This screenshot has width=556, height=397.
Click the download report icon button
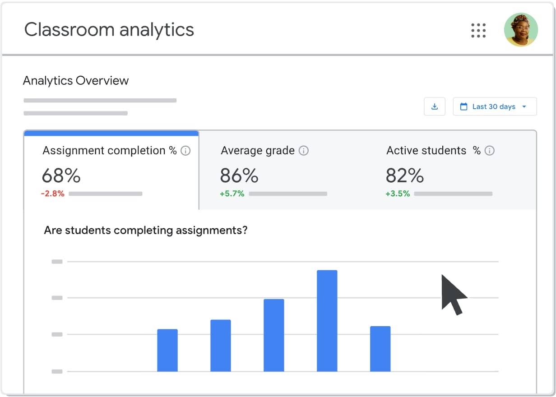pos(435,106)
